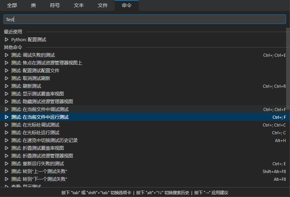Switch to the 全部 tab

(12, 5)
